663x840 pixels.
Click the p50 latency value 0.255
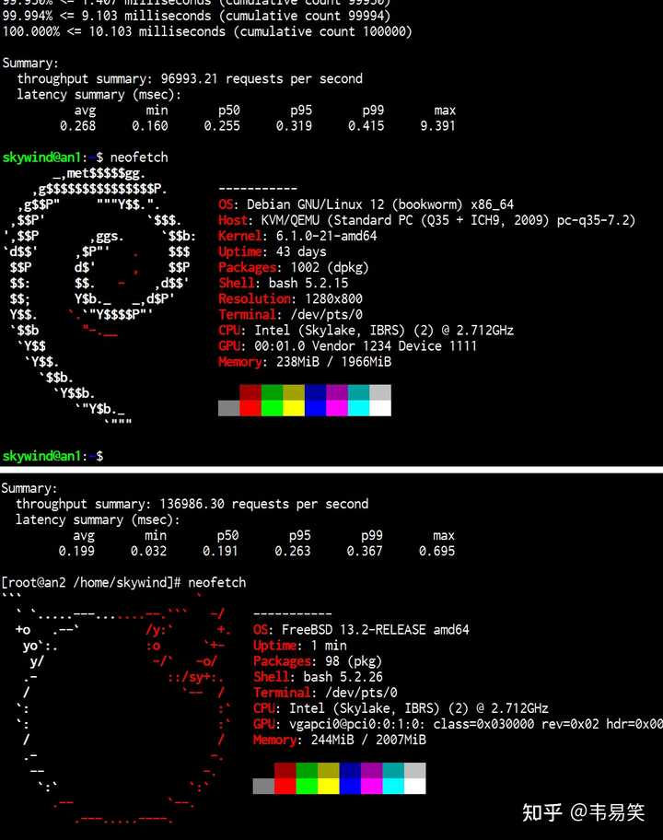pyautogui.click(x=222, y=126)
